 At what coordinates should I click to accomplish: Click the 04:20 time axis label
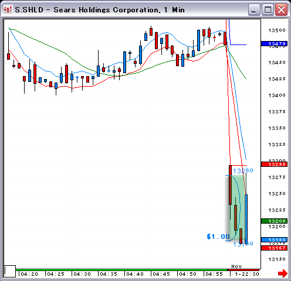click(x=29, y=274)
